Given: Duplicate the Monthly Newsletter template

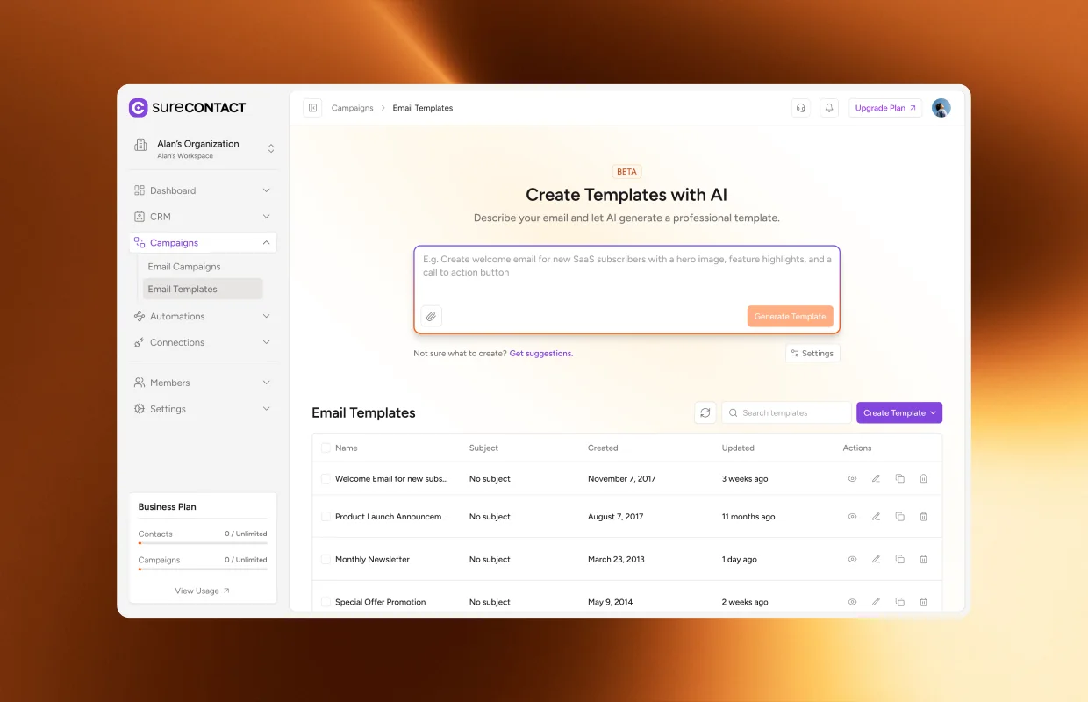Looking at the screenshot, I should point(899,559).
